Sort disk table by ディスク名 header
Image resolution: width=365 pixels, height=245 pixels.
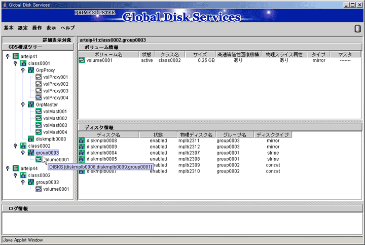pyautogui.click(x=108, y=134)
